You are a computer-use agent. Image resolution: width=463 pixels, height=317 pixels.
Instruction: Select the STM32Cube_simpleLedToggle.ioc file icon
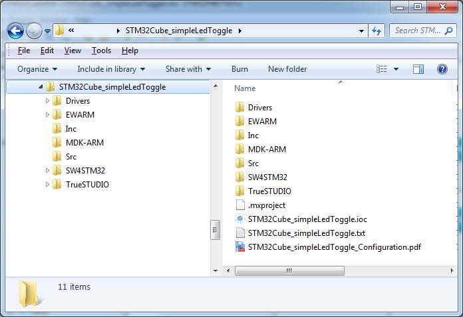pos(240,219)
